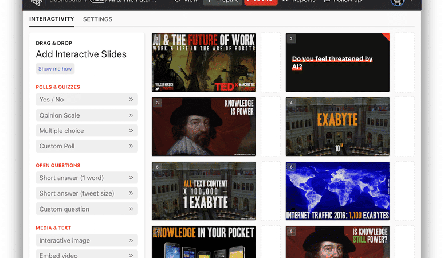Expand the Custom Poll chevron arrow

(131, 146)
